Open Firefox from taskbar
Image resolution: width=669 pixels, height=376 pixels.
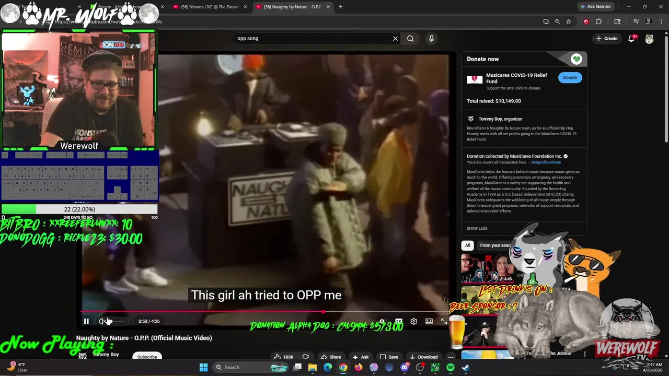tap(359, 368)
